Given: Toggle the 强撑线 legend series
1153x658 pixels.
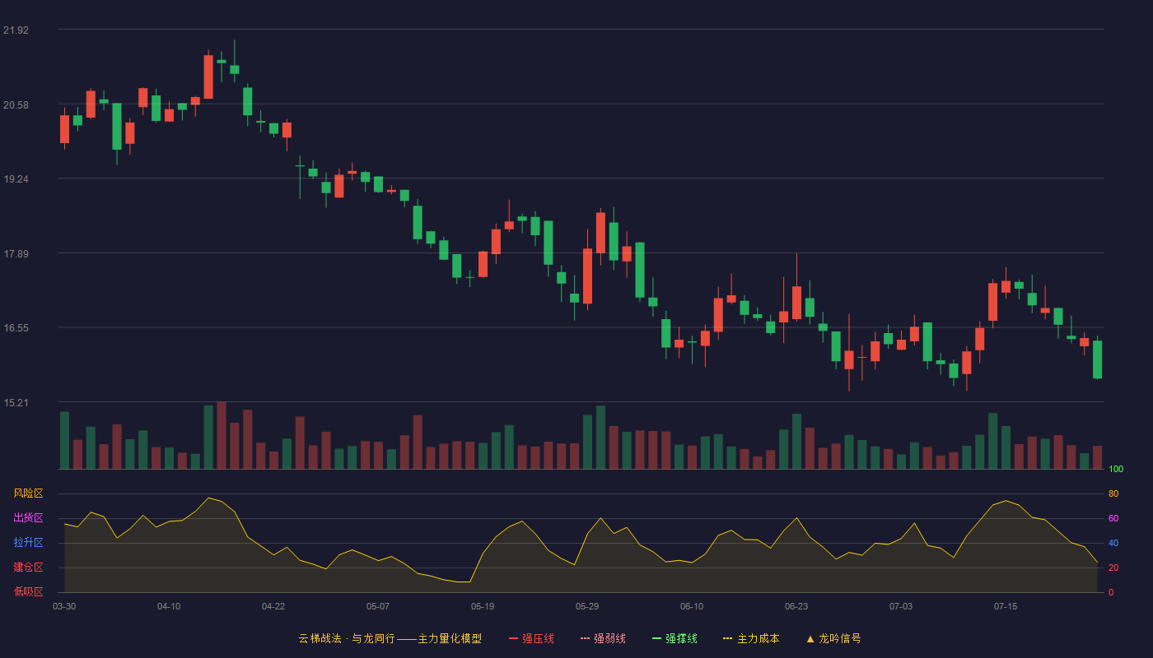Looking at the screenshot, I should (675, 638).
